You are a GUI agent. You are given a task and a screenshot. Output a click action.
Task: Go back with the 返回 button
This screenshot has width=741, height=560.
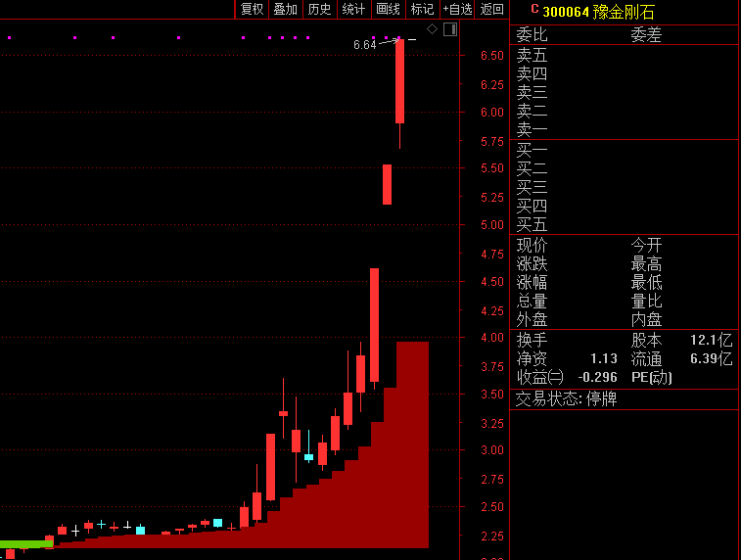(x=491, y=9)
